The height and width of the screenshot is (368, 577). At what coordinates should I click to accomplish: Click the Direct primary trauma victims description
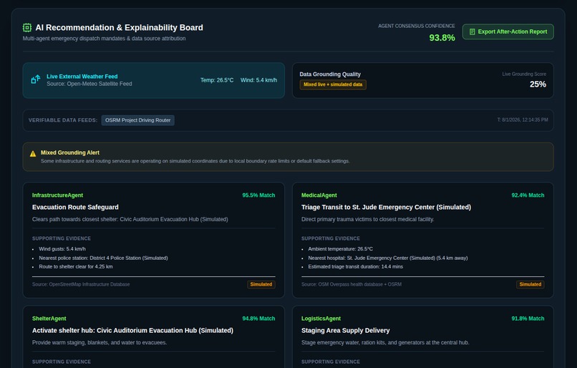[x=368, y=219]
